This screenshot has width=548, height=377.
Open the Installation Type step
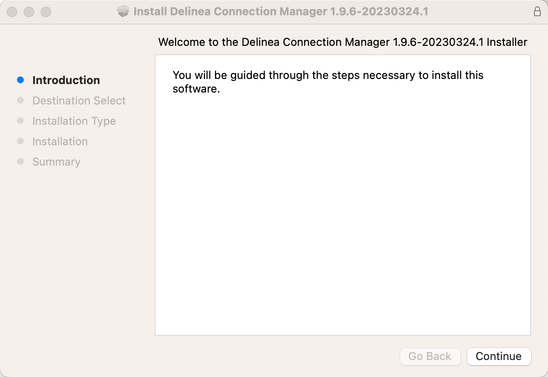pos(74,121)
